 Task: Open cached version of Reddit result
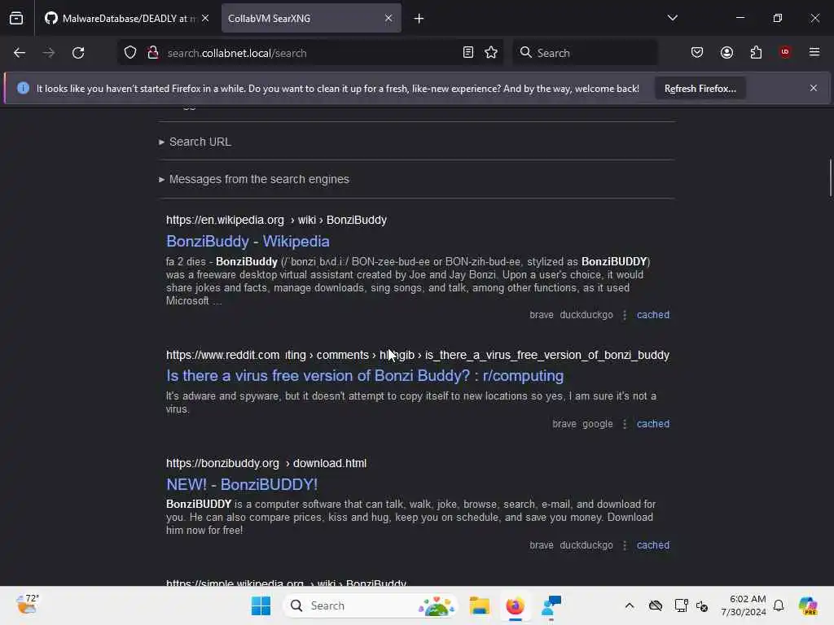point(653,423)
